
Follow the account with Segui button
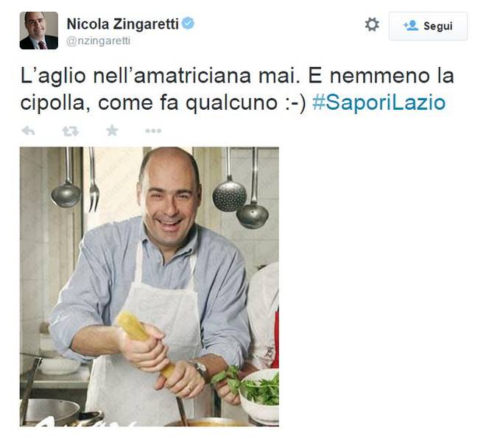point(428,26)
